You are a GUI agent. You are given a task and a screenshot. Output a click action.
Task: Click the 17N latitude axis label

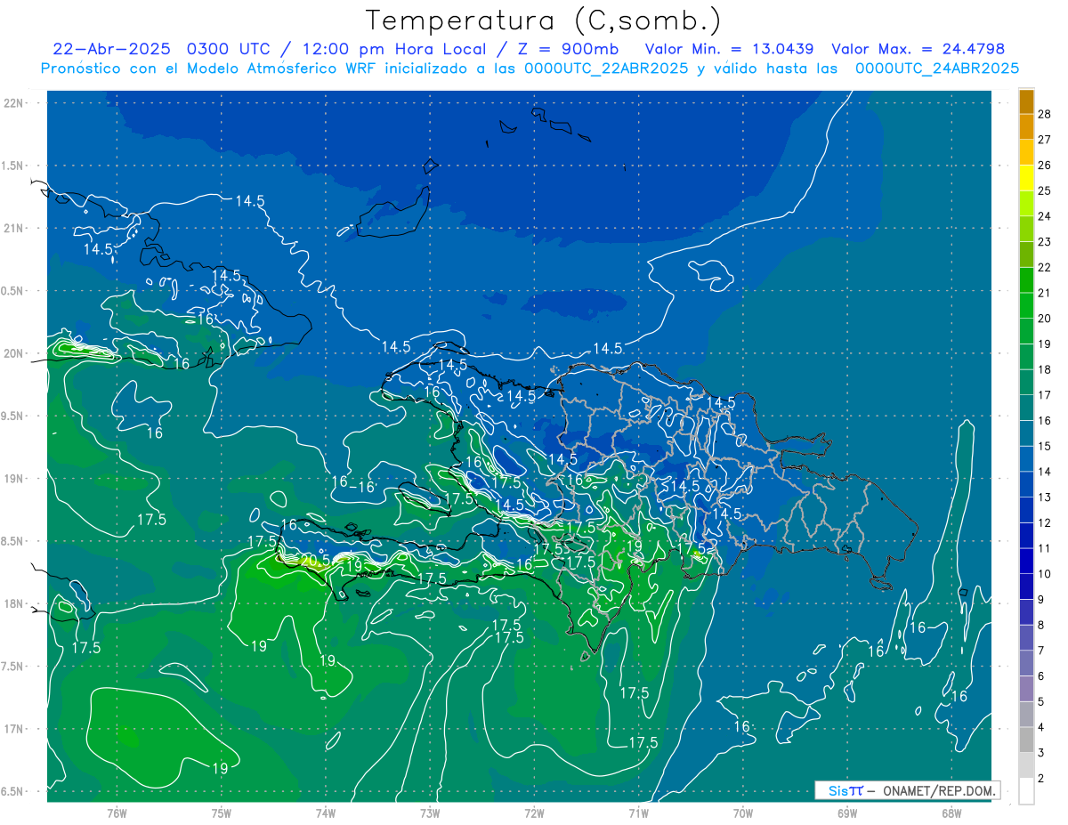(x=15, y=729)
